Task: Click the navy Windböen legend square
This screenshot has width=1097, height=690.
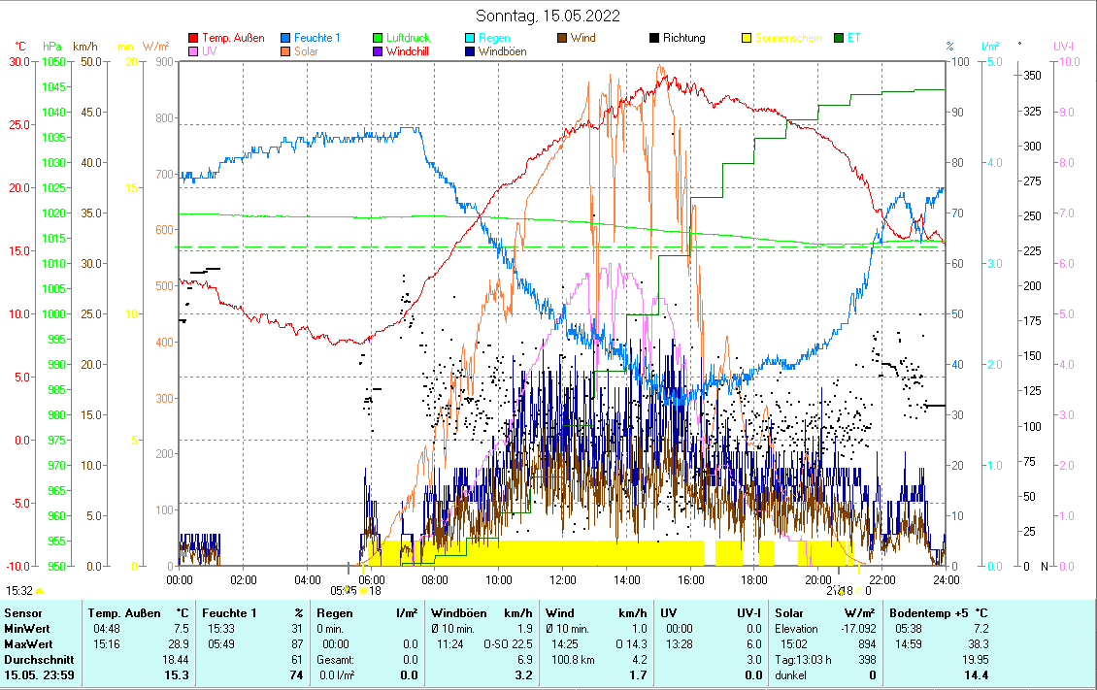Action: pyautogui.click(x=471, y=52)
